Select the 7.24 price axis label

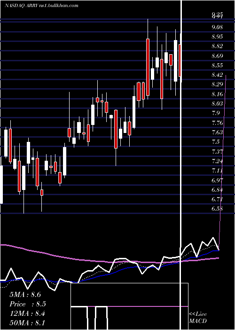coord(217,161)
